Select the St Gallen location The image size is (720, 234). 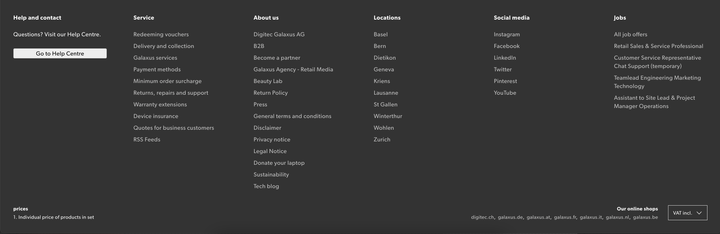coord(385,104)
